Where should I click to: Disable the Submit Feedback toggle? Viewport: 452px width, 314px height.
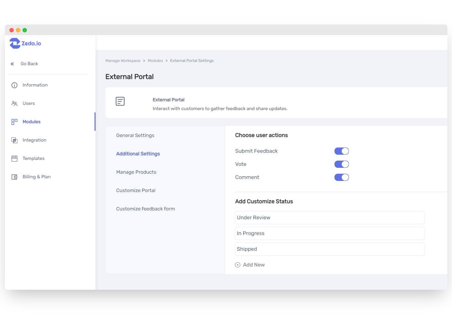pos(341,151)
